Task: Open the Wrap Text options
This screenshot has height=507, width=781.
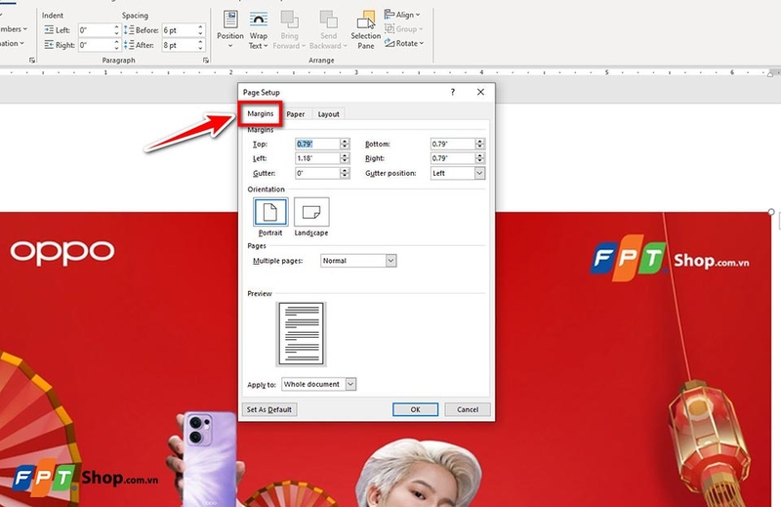Action: 258,30
